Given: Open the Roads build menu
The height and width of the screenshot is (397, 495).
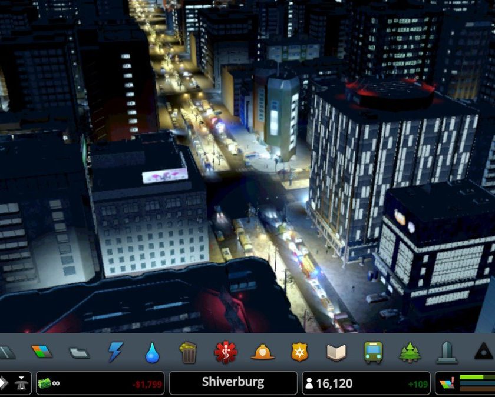Looking at the screenshot, I should pyautogui.click(x=6, y=352).
